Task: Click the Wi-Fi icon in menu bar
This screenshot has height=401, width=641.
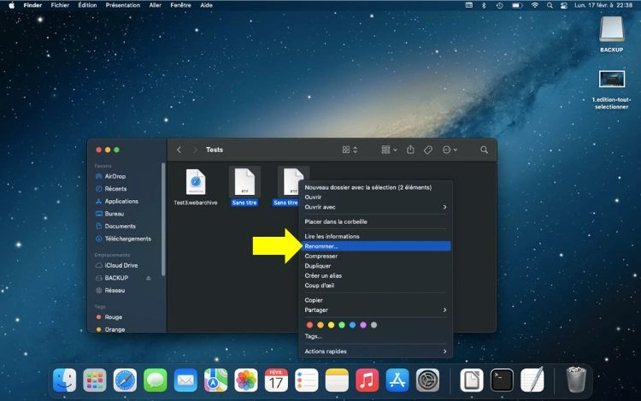Action: coord(535,5)
